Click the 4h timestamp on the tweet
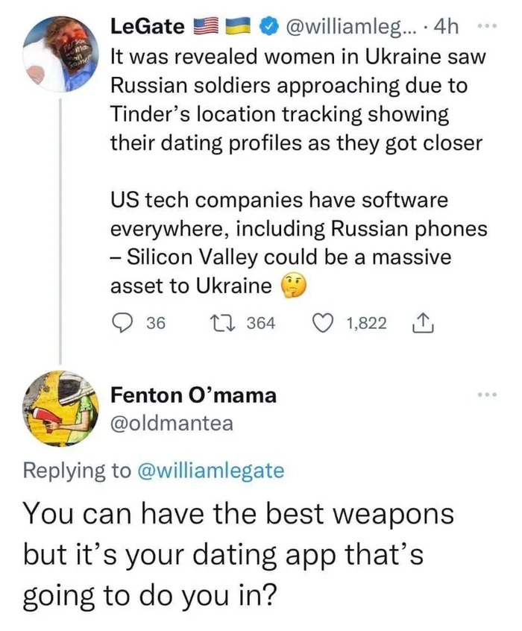522x631 pixels. 446,27
